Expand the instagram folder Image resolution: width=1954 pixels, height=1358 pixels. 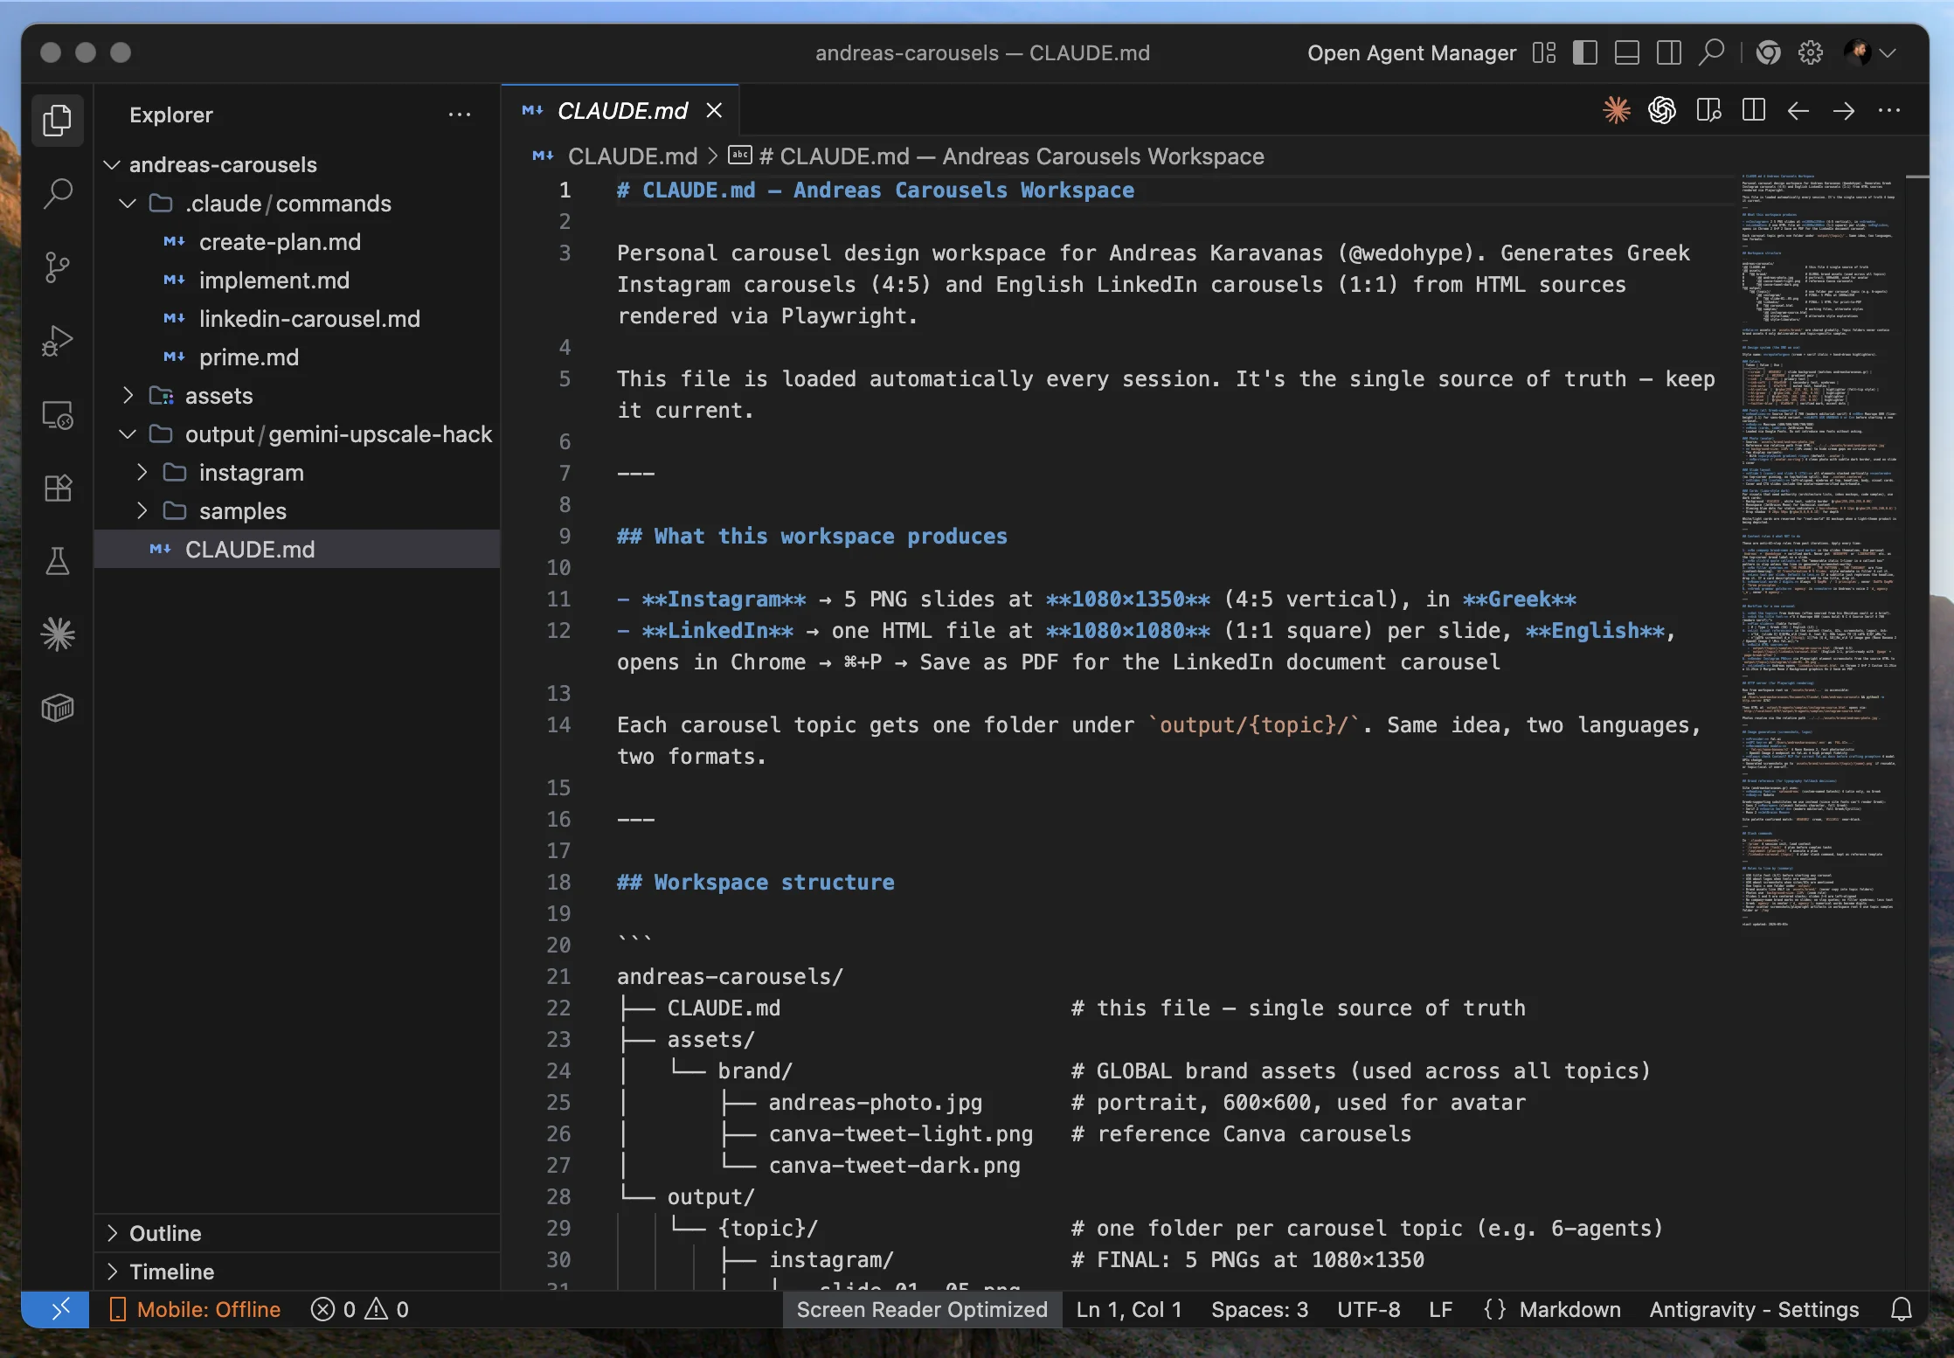pyautogui.click(x=142, y=472)
